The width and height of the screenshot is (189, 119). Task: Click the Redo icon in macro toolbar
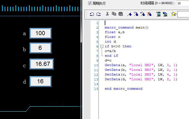point(98,14)
